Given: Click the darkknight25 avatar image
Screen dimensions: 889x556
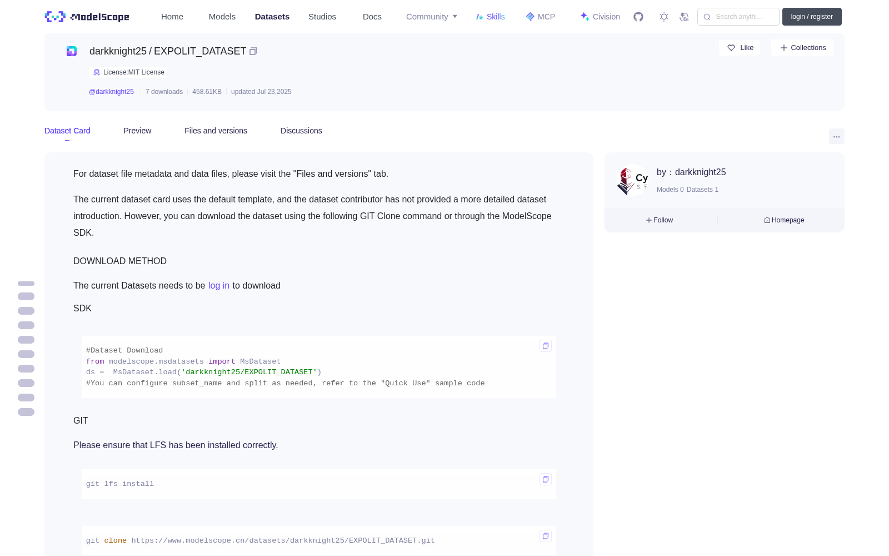Looking at the screenshot, I should 633,180.
